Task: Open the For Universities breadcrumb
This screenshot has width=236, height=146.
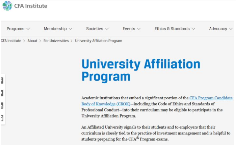Action: point(56,41)
